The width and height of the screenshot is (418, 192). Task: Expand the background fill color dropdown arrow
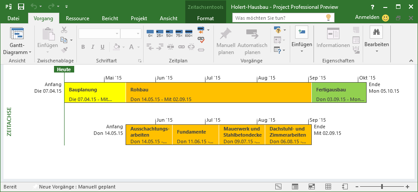(123, 47)
